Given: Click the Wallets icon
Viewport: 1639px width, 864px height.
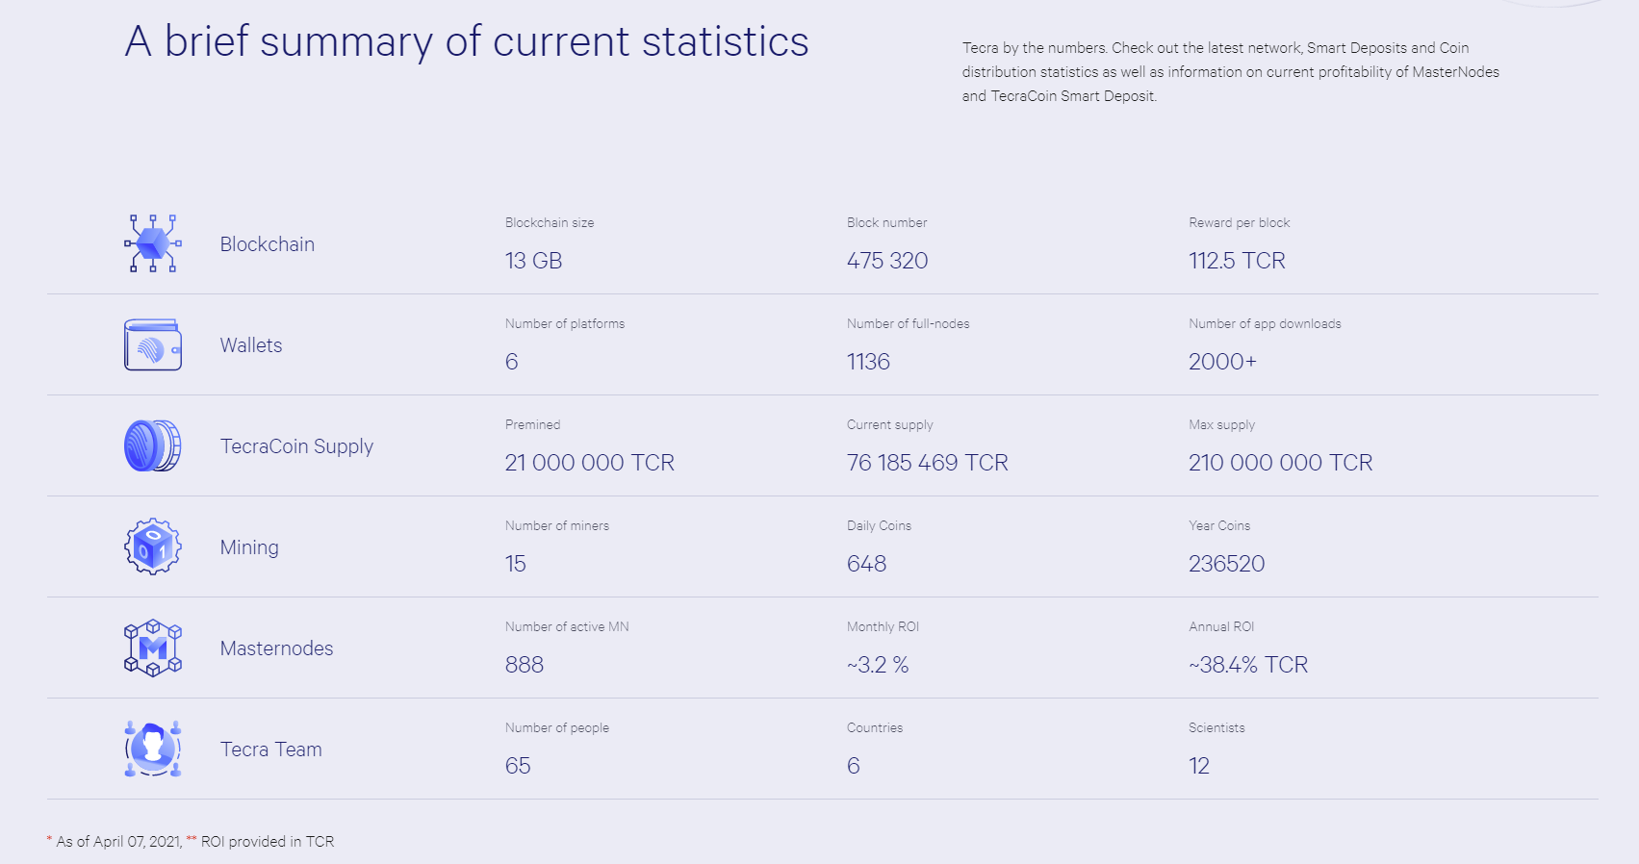Looking at the screenshot, I should pos(152,345).
